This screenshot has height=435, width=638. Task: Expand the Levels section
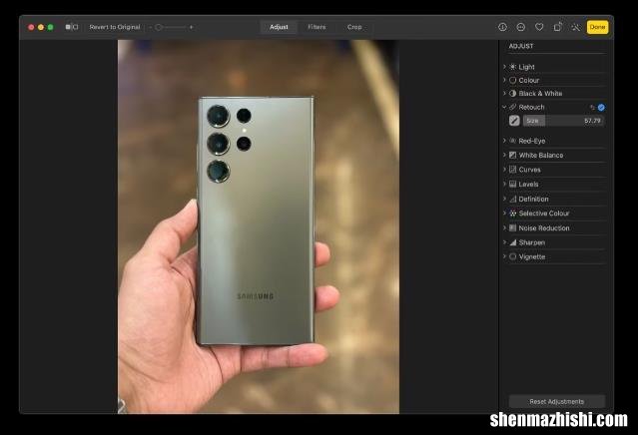504,185
